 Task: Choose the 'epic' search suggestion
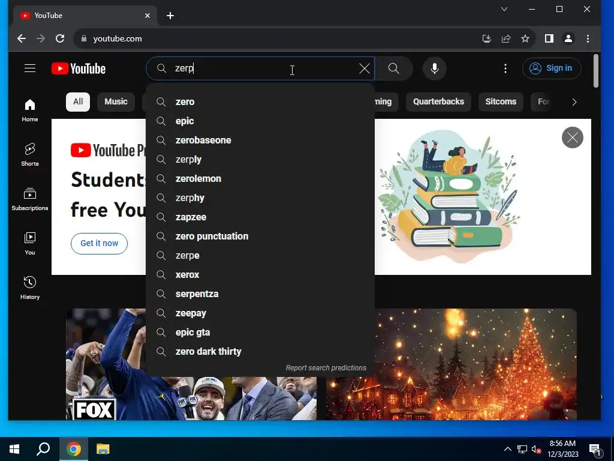point(260,121)
